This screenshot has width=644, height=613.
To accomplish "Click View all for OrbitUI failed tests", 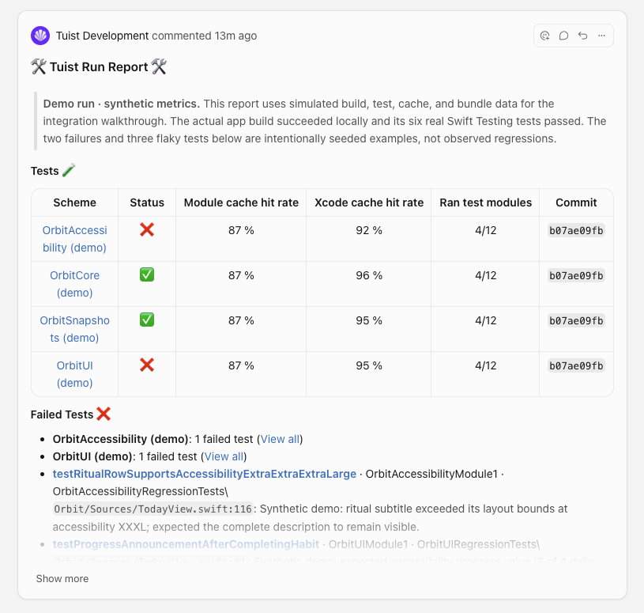I will pyautogui.click(x=224, y=456).
